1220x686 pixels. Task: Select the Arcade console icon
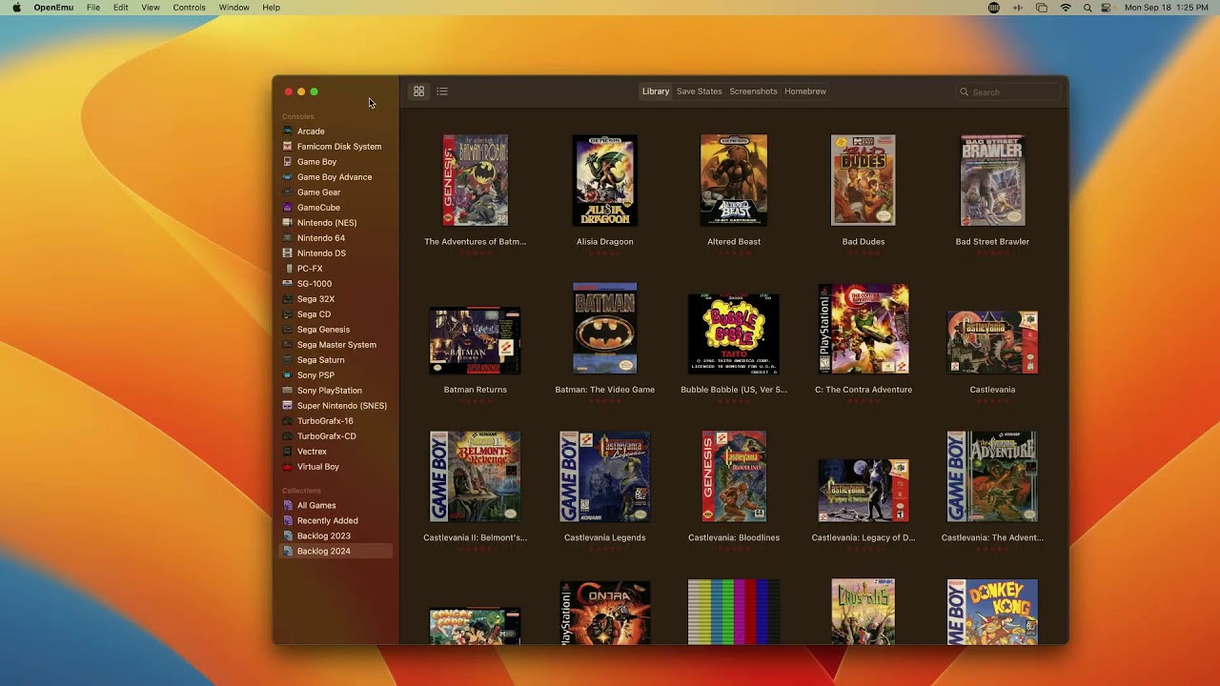coord(288,131)
